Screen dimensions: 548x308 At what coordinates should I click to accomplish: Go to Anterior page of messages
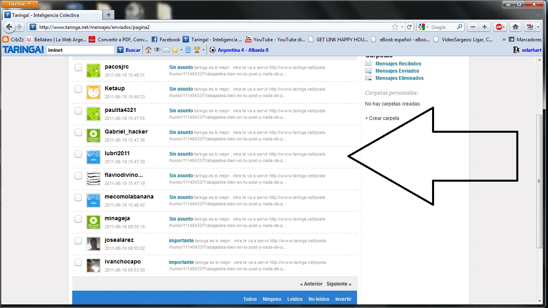pos(311,284)
